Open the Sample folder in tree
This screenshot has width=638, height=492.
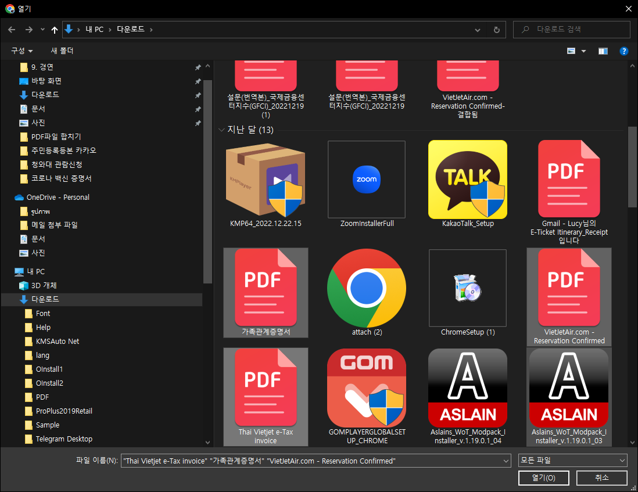[x=47, y=425]
